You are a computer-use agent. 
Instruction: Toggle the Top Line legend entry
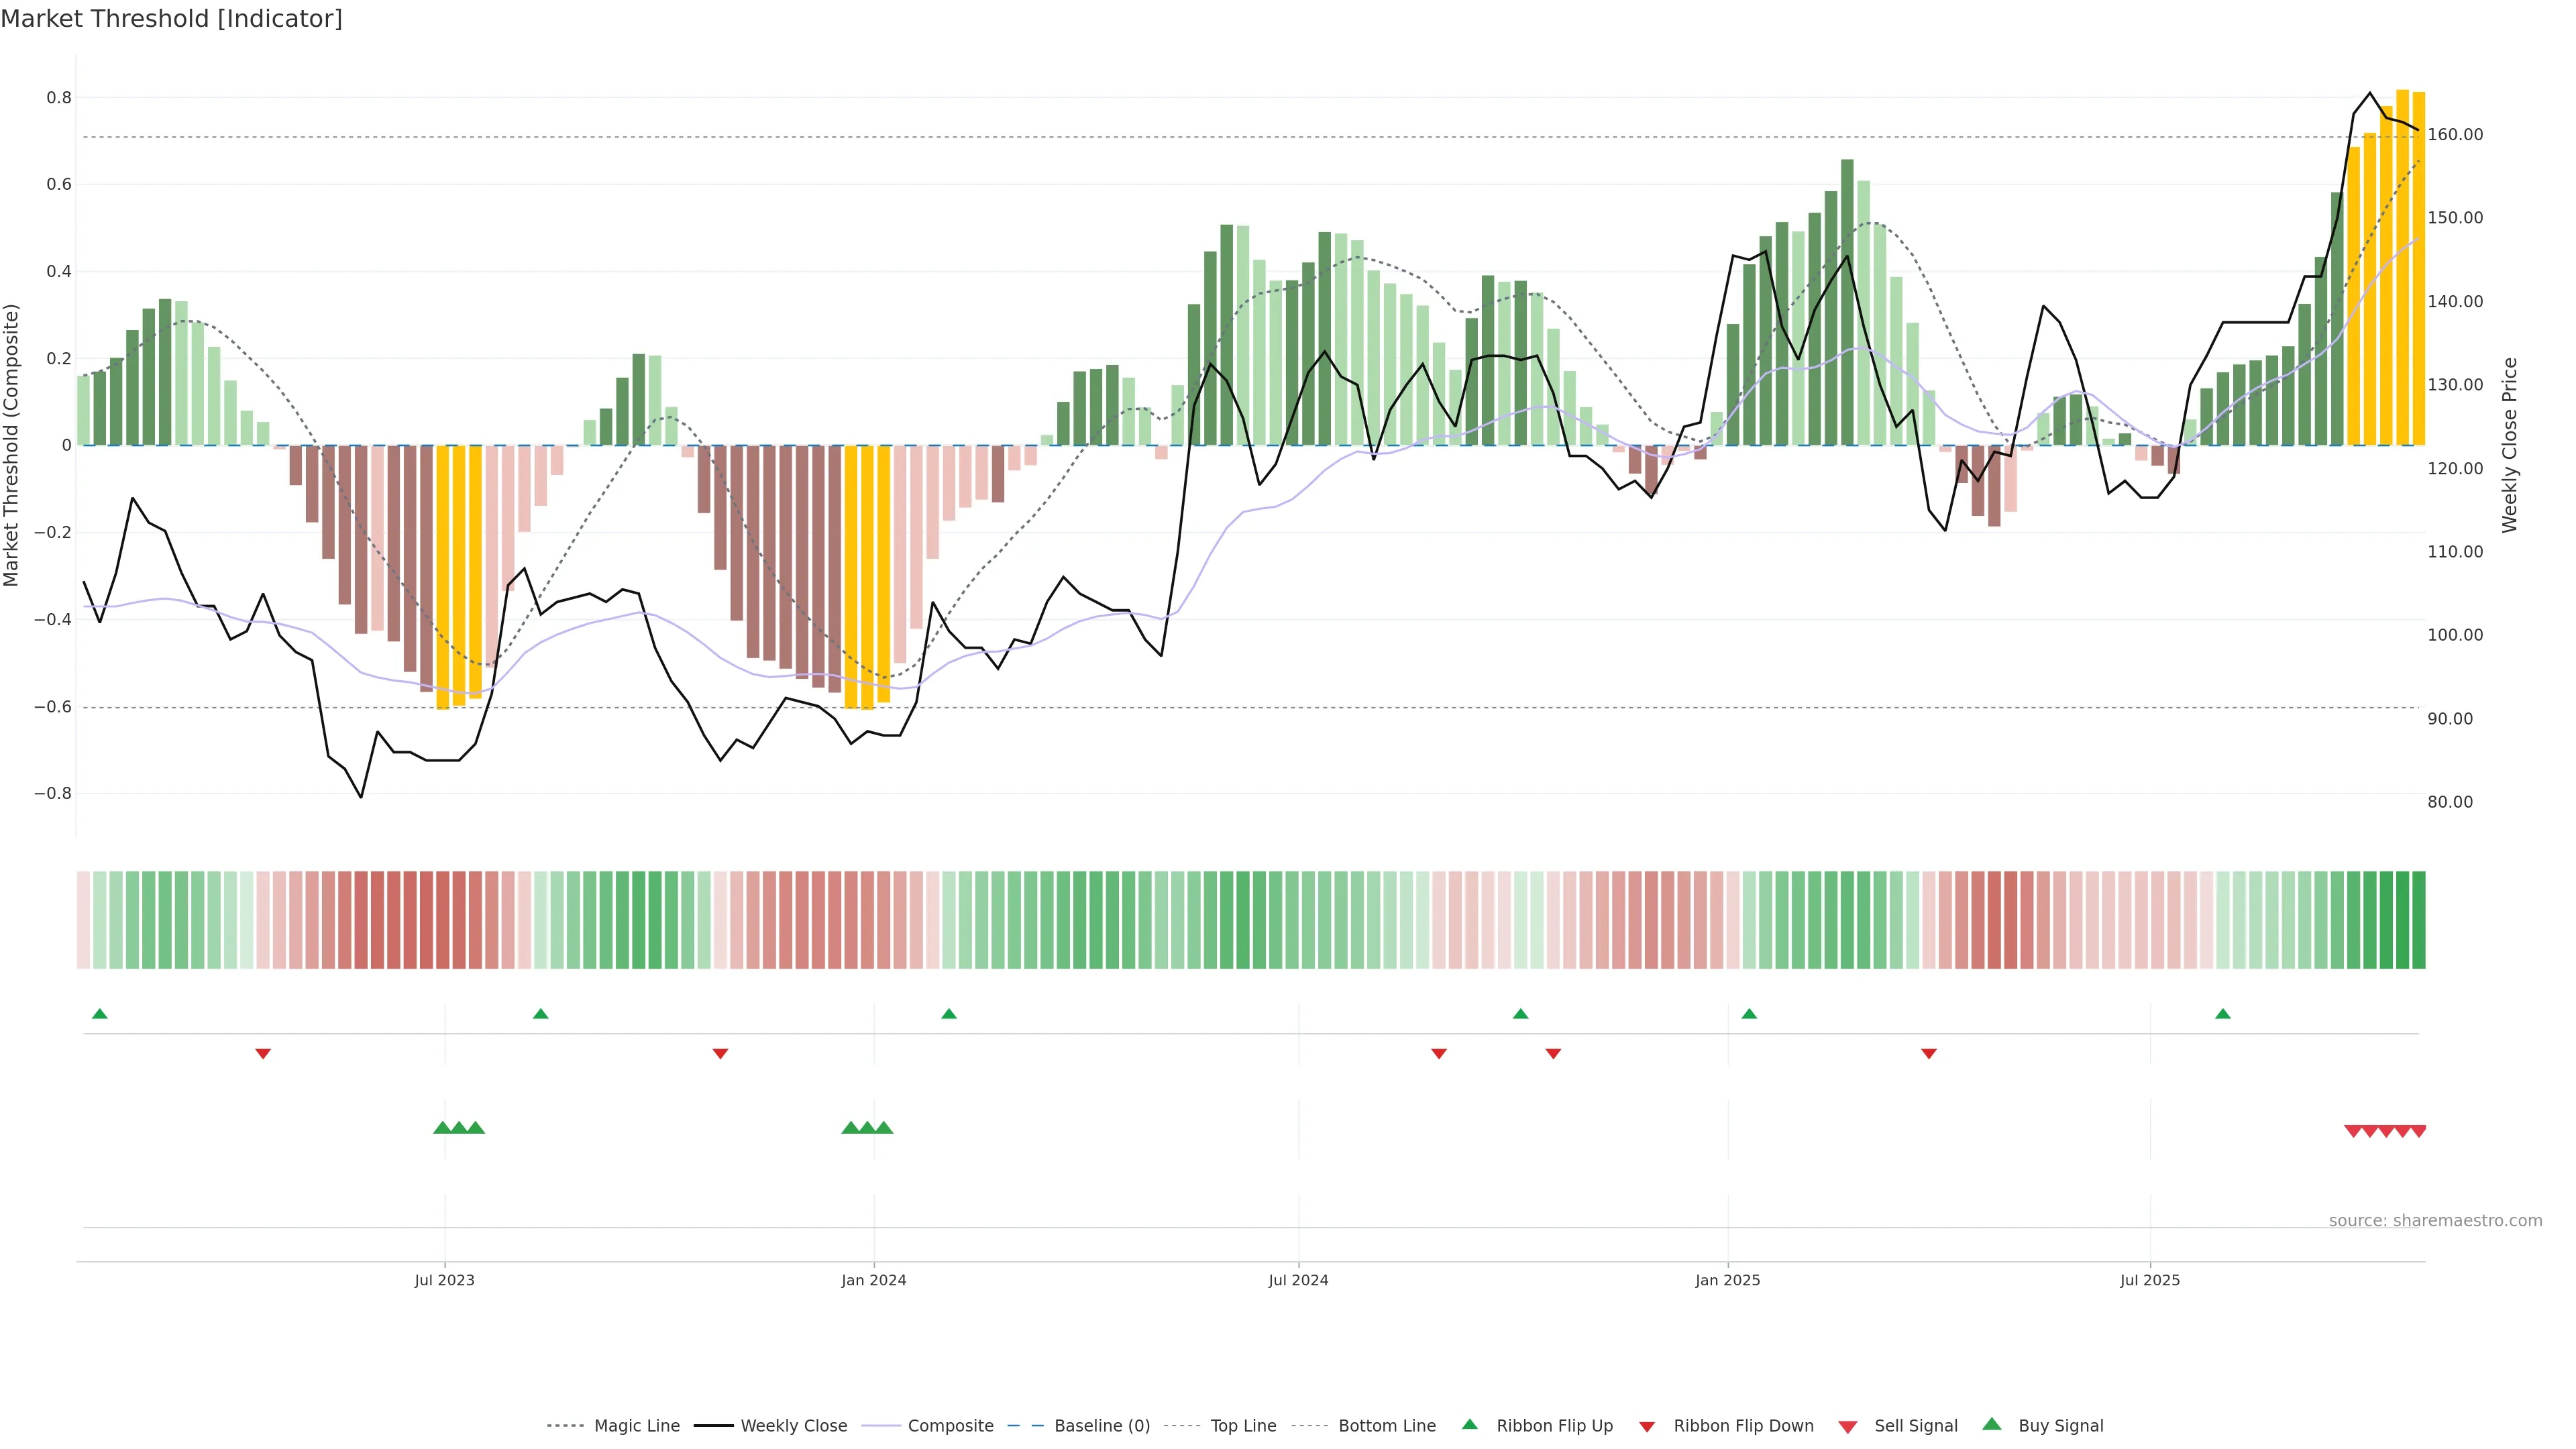tap(1243, 1426)
